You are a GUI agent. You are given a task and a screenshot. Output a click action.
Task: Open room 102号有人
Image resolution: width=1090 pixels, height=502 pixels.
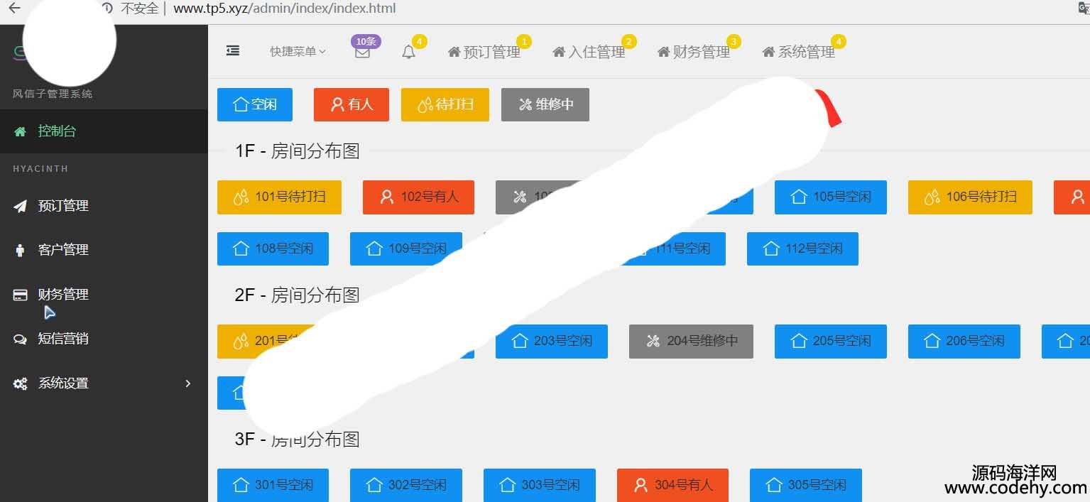[418, 197]
